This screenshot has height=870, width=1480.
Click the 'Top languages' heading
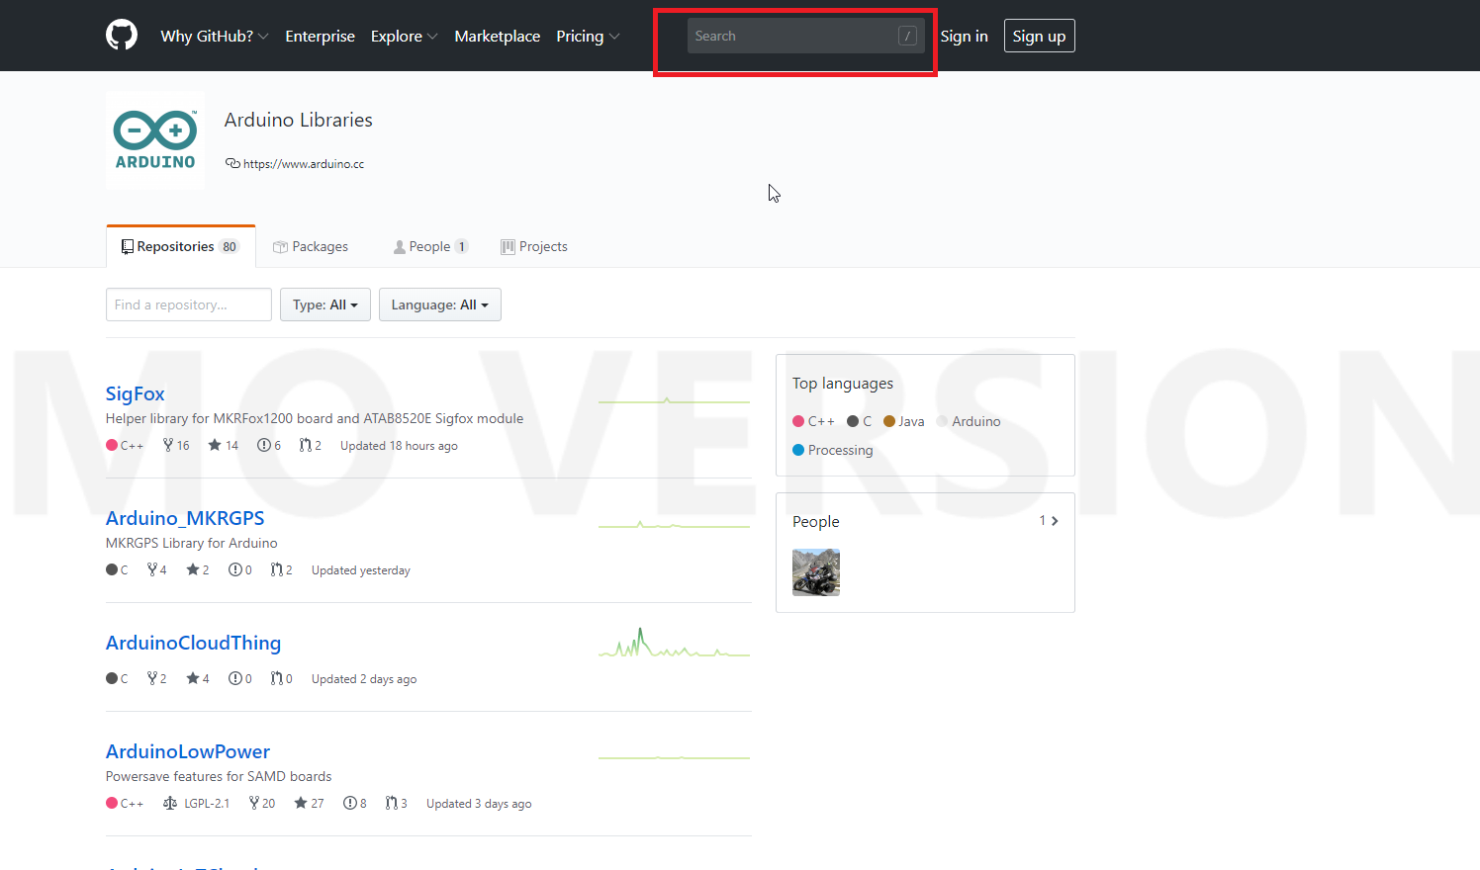point(843,384)
